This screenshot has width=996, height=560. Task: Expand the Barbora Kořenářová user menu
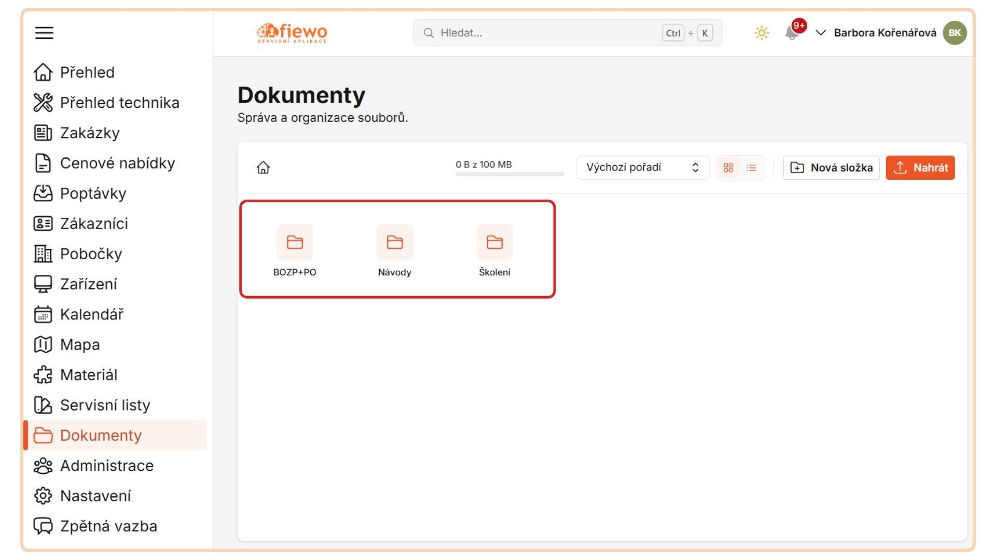point(877,33)
